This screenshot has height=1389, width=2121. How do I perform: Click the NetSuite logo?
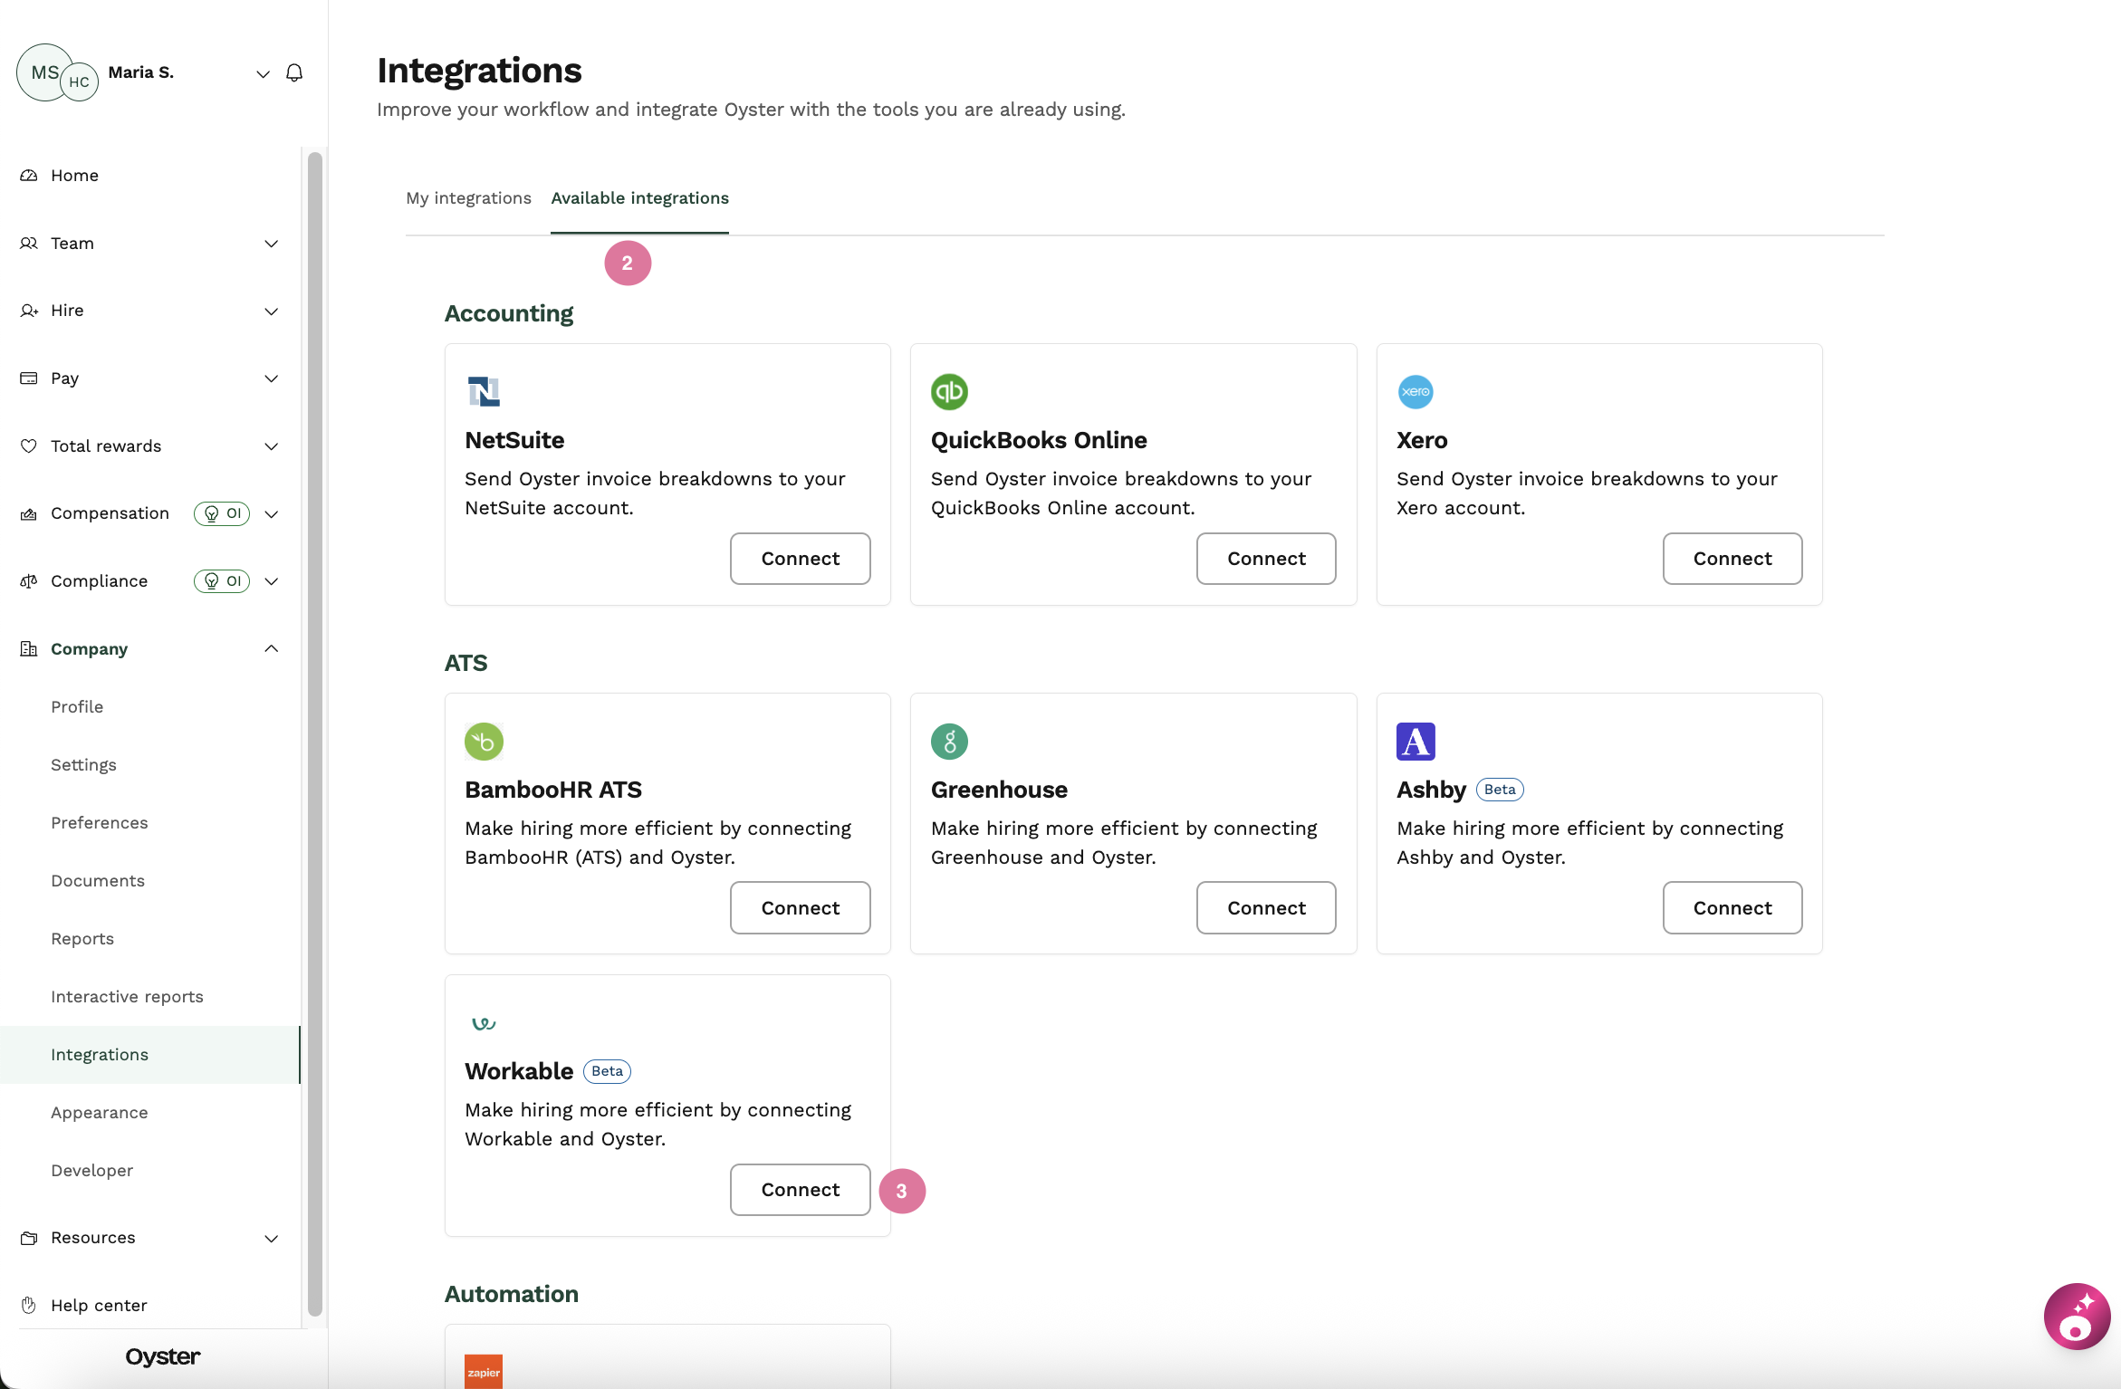pos(484,392)
